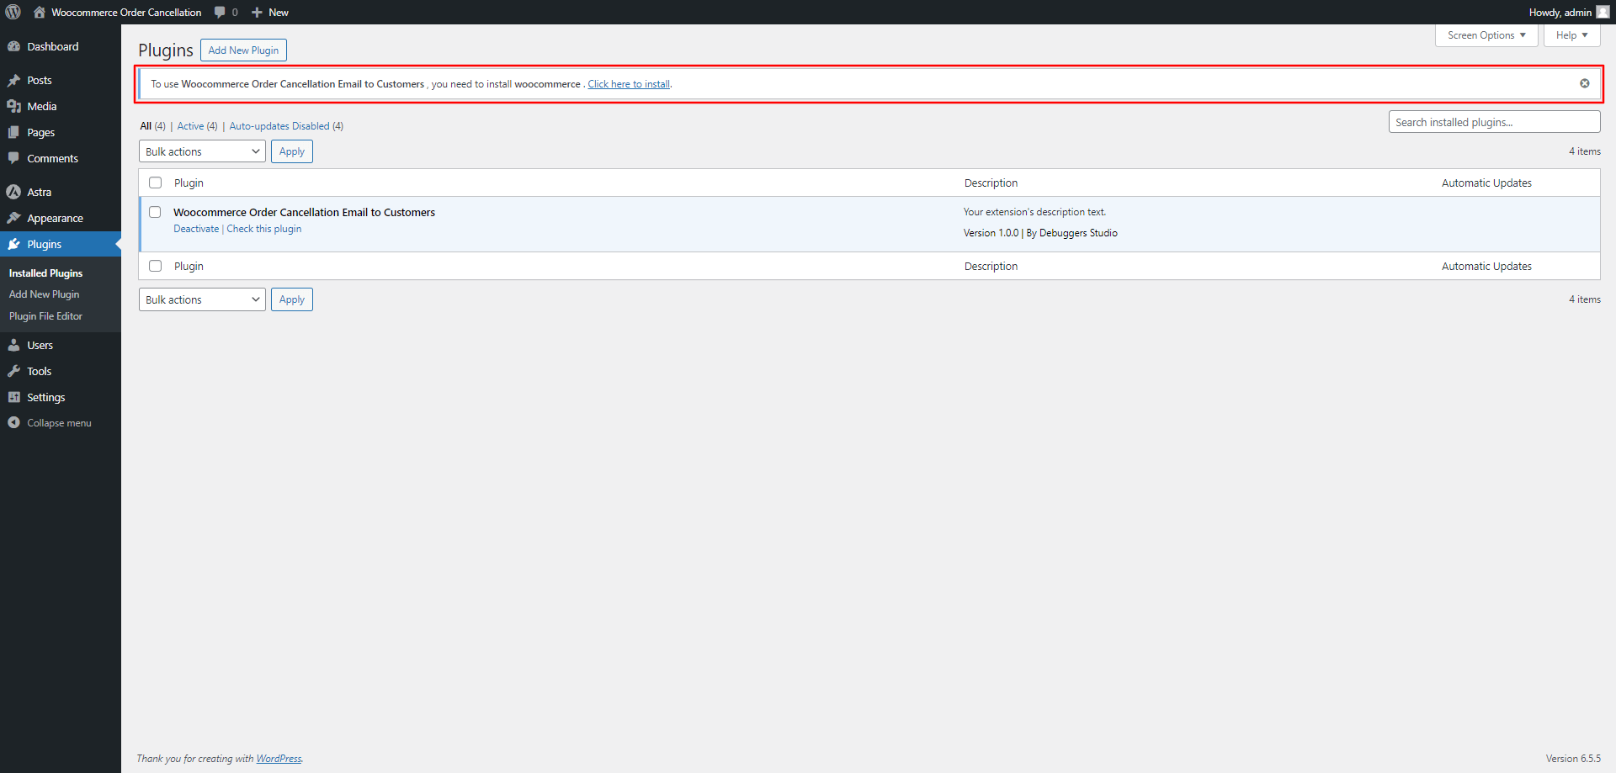This screenshot has width=1616, height=773.
Task: Filter by Auto-updates Disabled plugins
Action: (279, 126)
